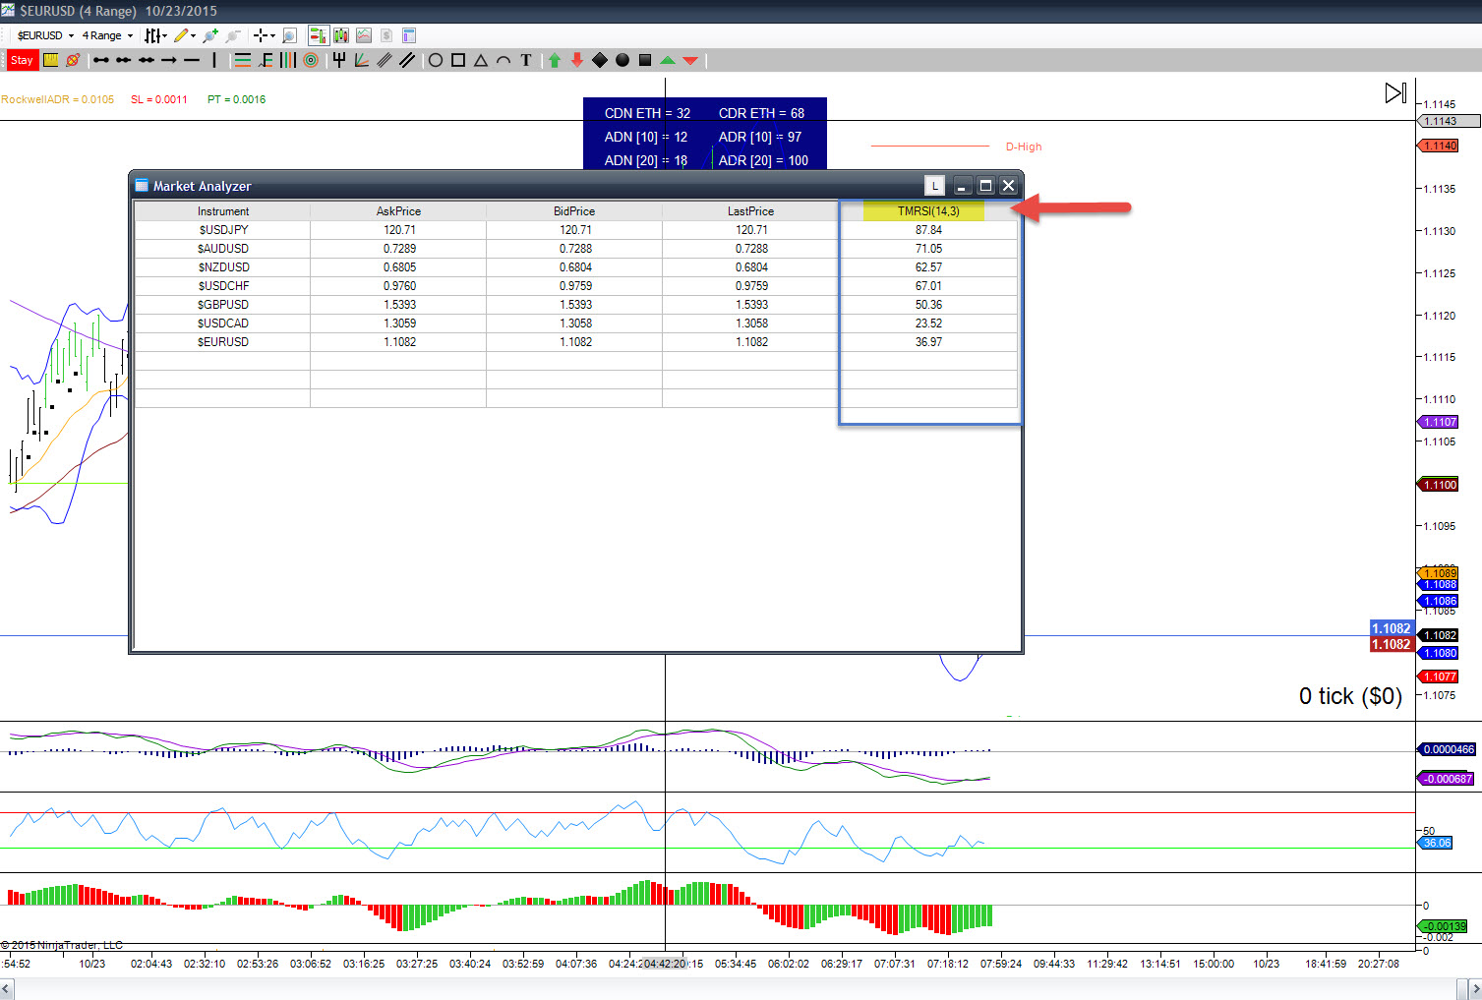Select the black dot marker
1482x1000 pixels.
tap(622, 60)
